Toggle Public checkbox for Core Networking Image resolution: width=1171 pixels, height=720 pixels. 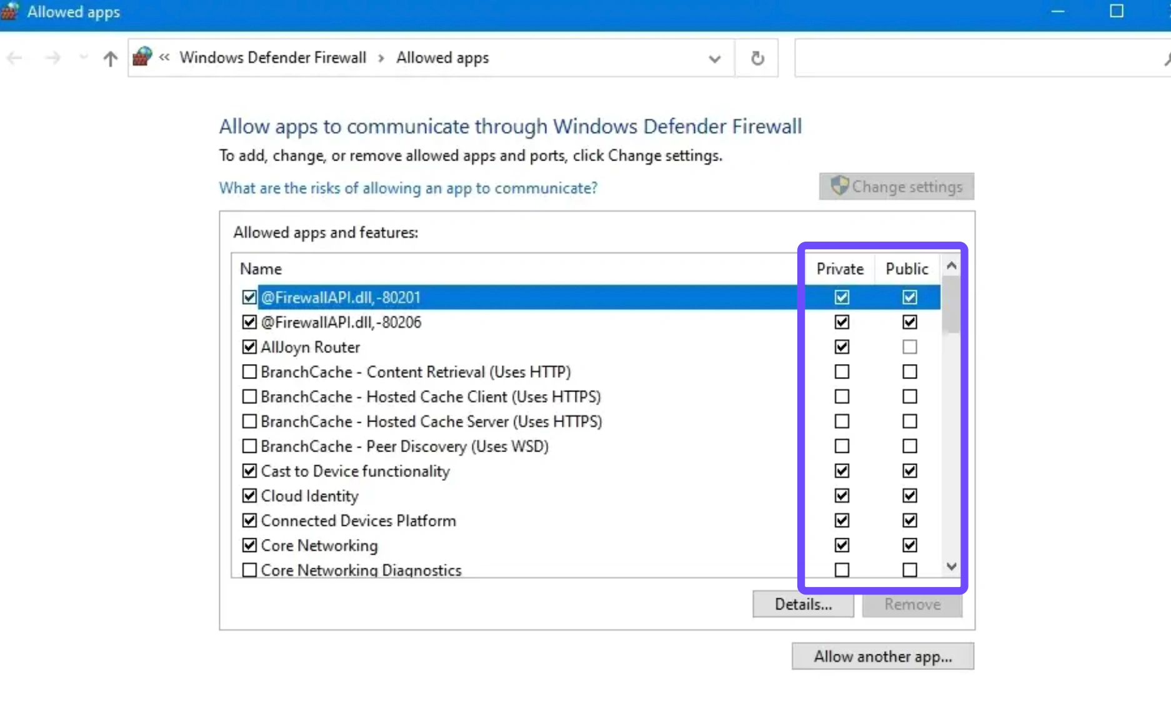[x=910, y=545]
